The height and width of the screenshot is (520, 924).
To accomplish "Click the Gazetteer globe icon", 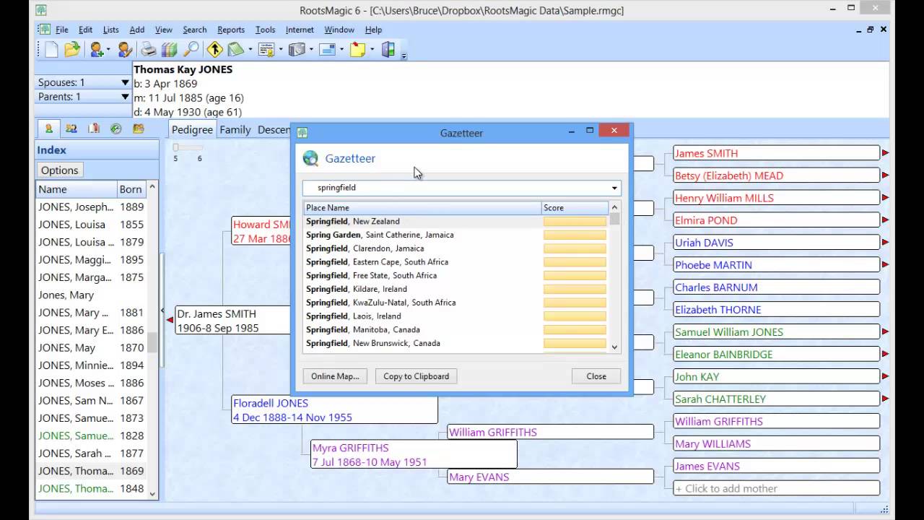I will click(x=310, y=158).
